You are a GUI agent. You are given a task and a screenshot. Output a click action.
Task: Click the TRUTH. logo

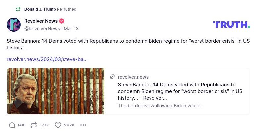pyautogui.click(x=231, y=25)
